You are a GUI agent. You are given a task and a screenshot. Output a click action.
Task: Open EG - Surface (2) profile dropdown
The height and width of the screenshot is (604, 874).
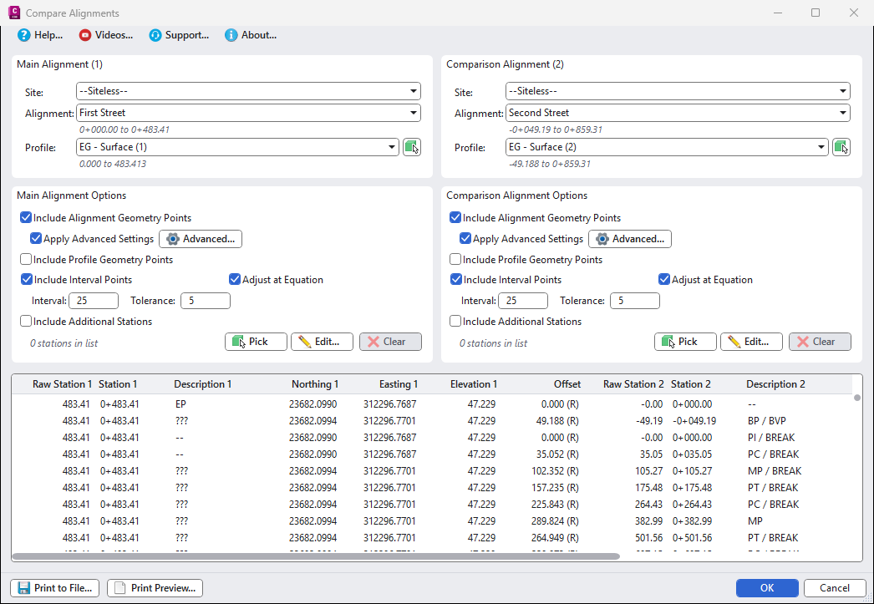668,147
